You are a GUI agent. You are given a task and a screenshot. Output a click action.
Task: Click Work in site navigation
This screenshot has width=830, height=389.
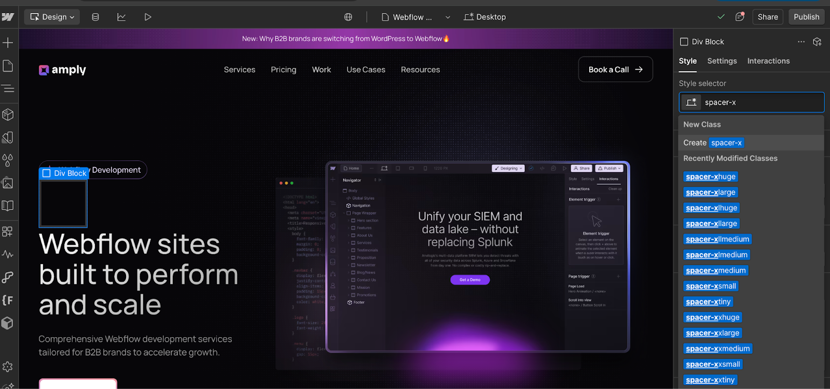322,70
